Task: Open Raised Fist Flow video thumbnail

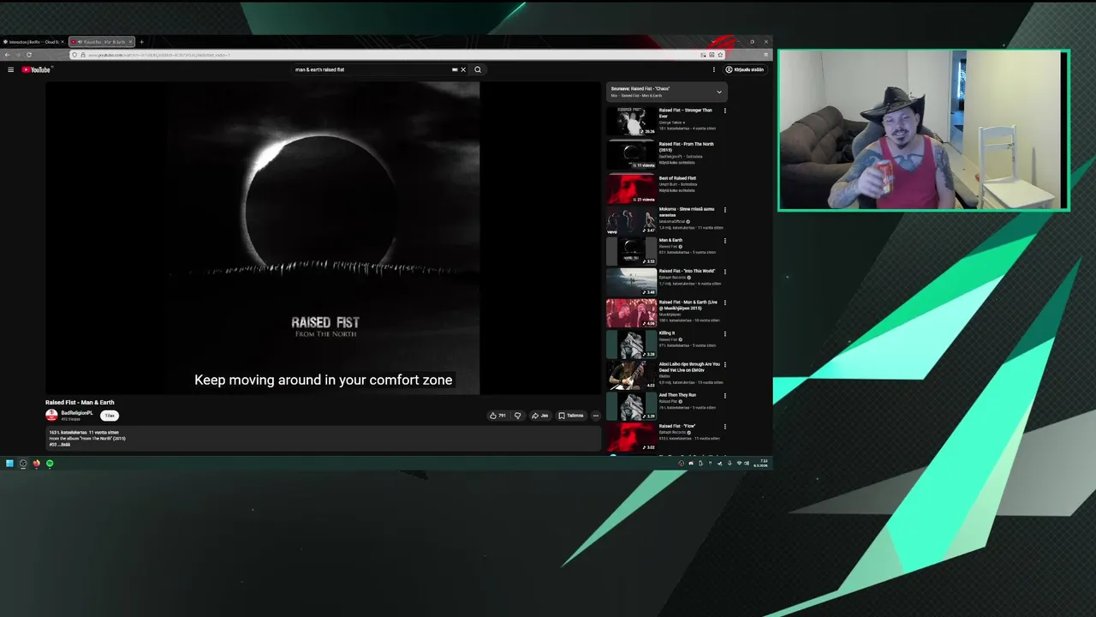Action: (632, 437)
